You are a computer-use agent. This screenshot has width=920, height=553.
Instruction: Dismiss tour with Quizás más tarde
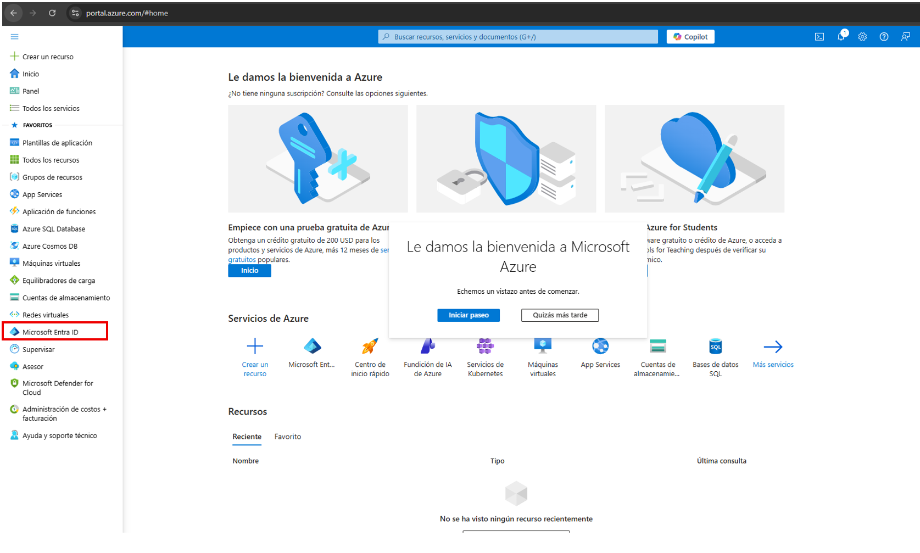tap(560, 315)
